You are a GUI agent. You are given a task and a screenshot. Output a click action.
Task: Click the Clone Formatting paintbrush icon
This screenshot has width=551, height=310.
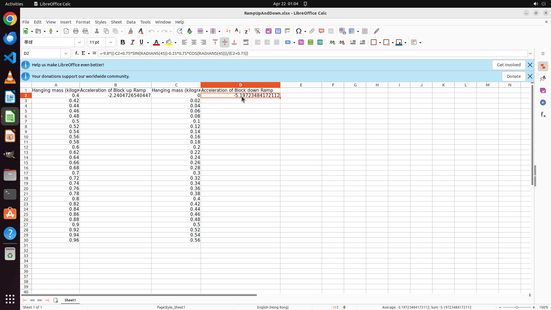click(x=131, y=31)
